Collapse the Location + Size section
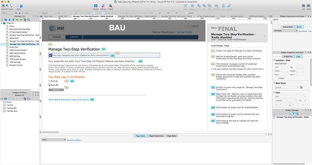Viewport: 312px width, 165px height. [x=274, y=60]
